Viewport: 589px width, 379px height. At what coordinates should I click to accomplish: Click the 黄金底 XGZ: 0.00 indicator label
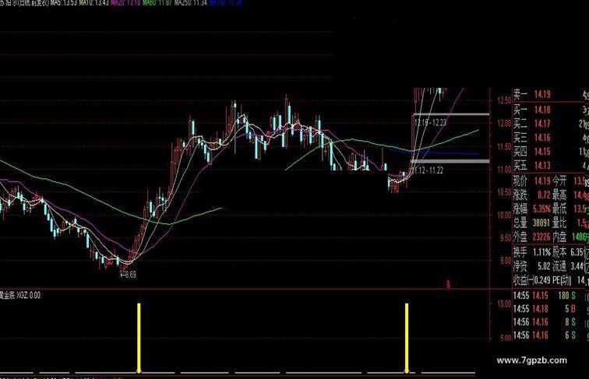20,295
